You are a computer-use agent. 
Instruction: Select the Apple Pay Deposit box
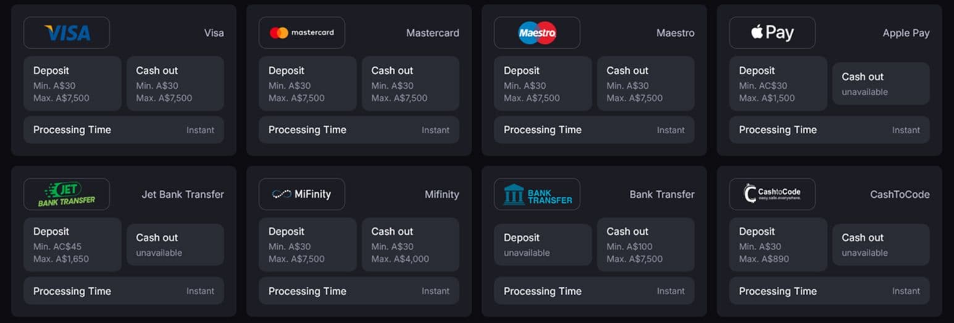click(x=778, y=84)
